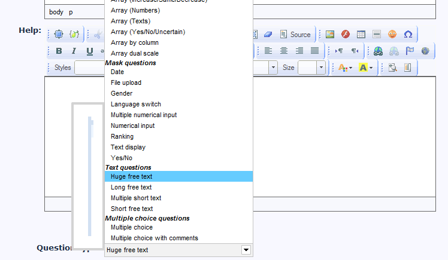Open the smiley emoticon picker
Image resolution: width=448 pixels, height=260 pixels.
392,34
